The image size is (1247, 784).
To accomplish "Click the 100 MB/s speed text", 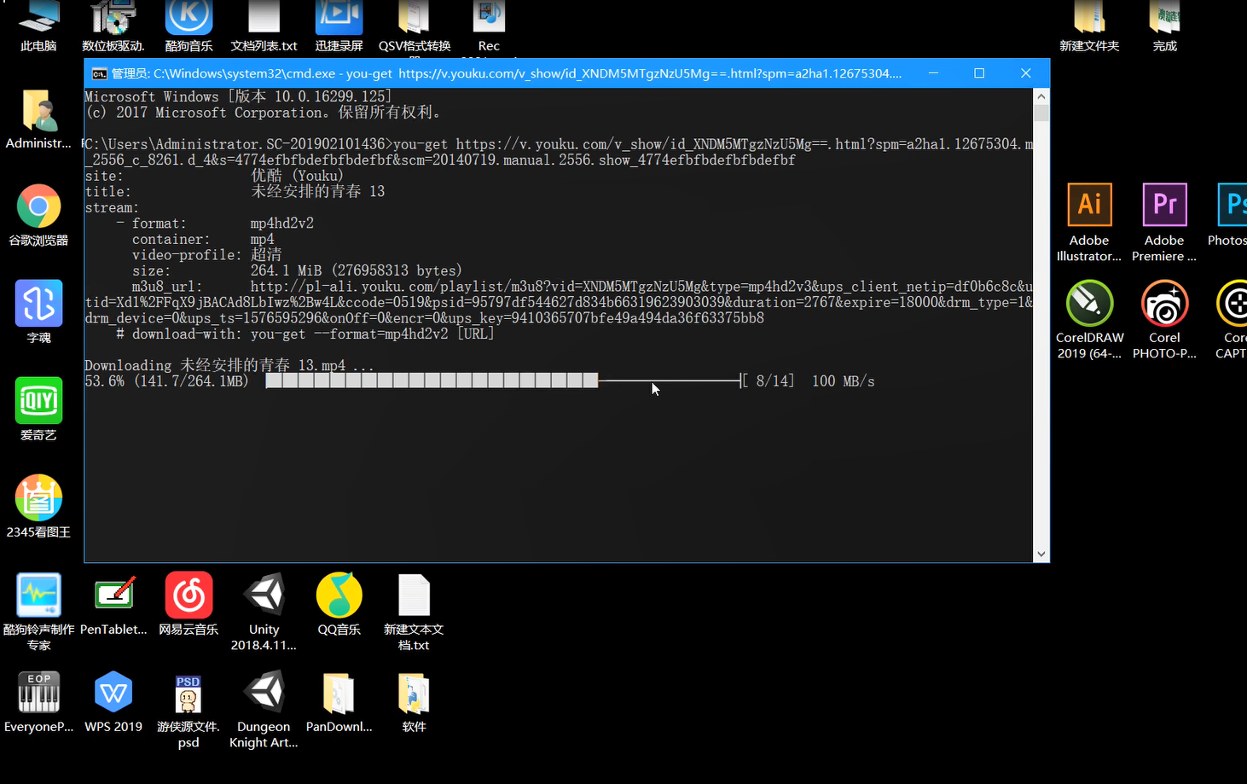I will [843, 380].
